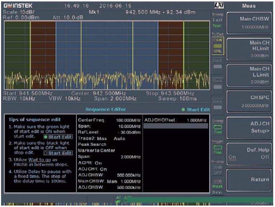The height and width of the screenshot is (207, 275).
Task: Select the Sweep Nor. indicator
Action: (217, 26)
